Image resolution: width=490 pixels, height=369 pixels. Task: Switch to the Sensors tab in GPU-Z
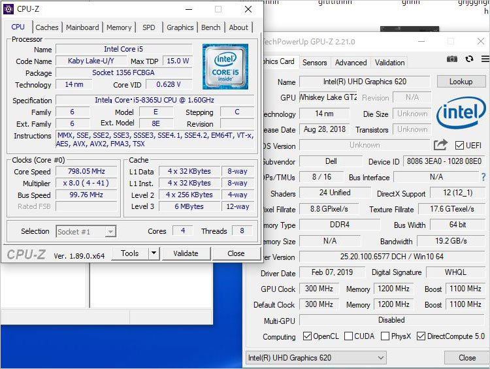[314, 63]
